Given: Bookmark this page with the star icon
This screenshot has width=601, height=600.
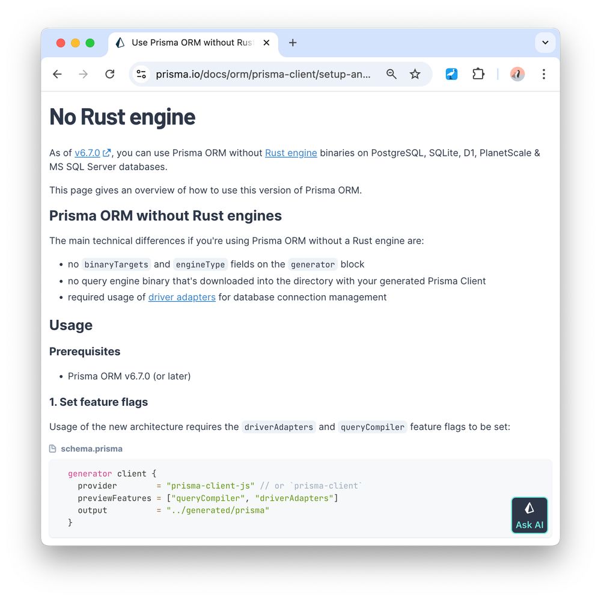Looking at the screenshot, I should 415,74.
